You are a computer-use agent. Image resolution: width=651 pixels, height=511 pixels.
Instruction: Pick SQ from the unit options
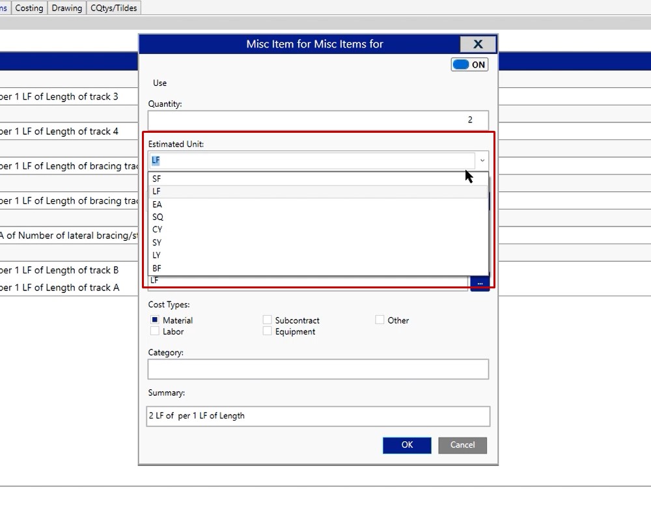[158, 217]
